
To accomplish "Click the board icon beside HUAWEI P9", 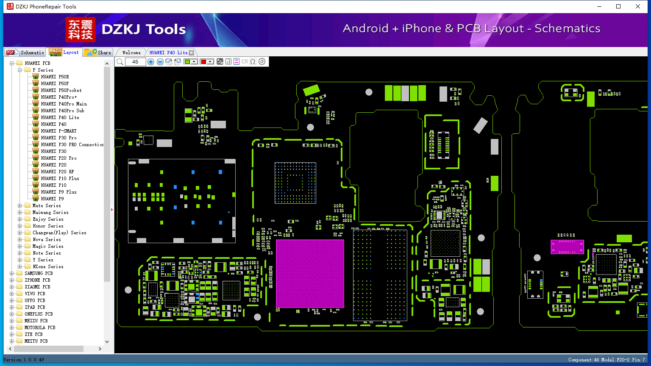I will pyautogui.click(x=36, y=199).
